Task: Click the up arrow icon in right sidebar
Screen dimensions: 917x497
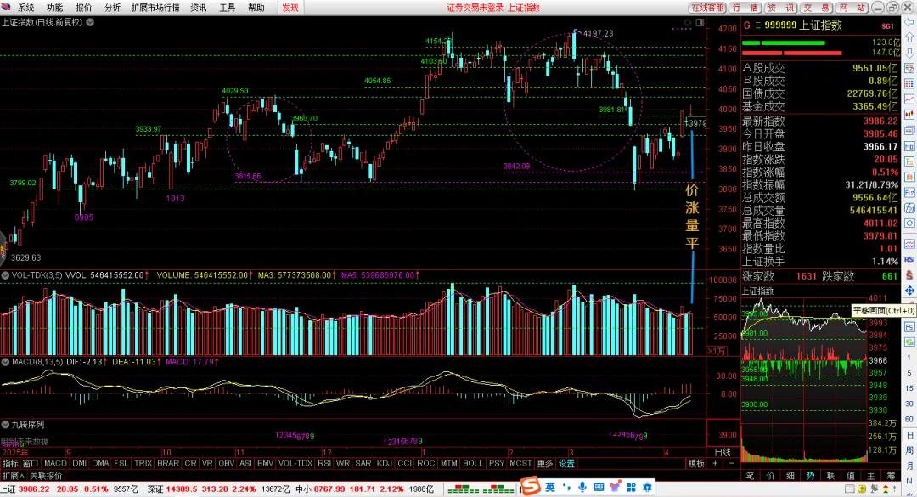Action: (909, 37)
